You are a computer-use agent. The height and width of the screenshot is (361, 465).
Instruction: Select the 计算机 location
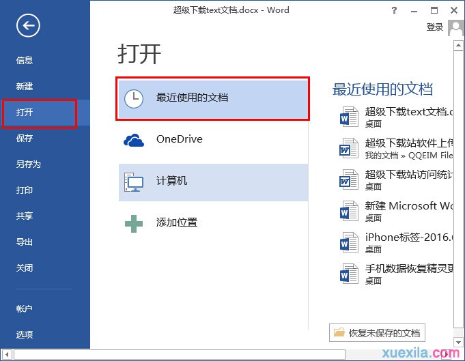coord(213,182)
